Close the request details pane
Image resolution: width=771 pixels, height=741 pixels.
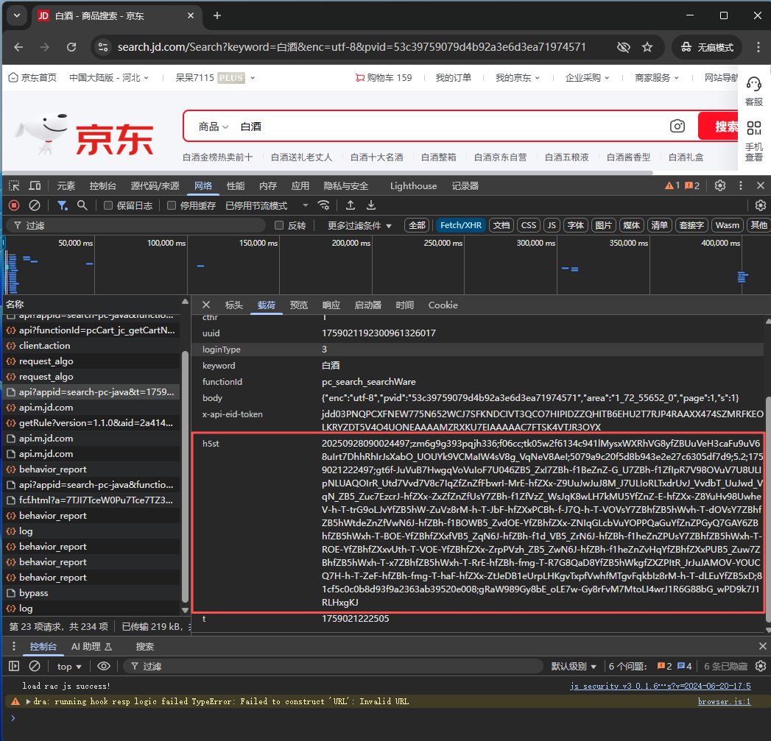tap(206, 305)
